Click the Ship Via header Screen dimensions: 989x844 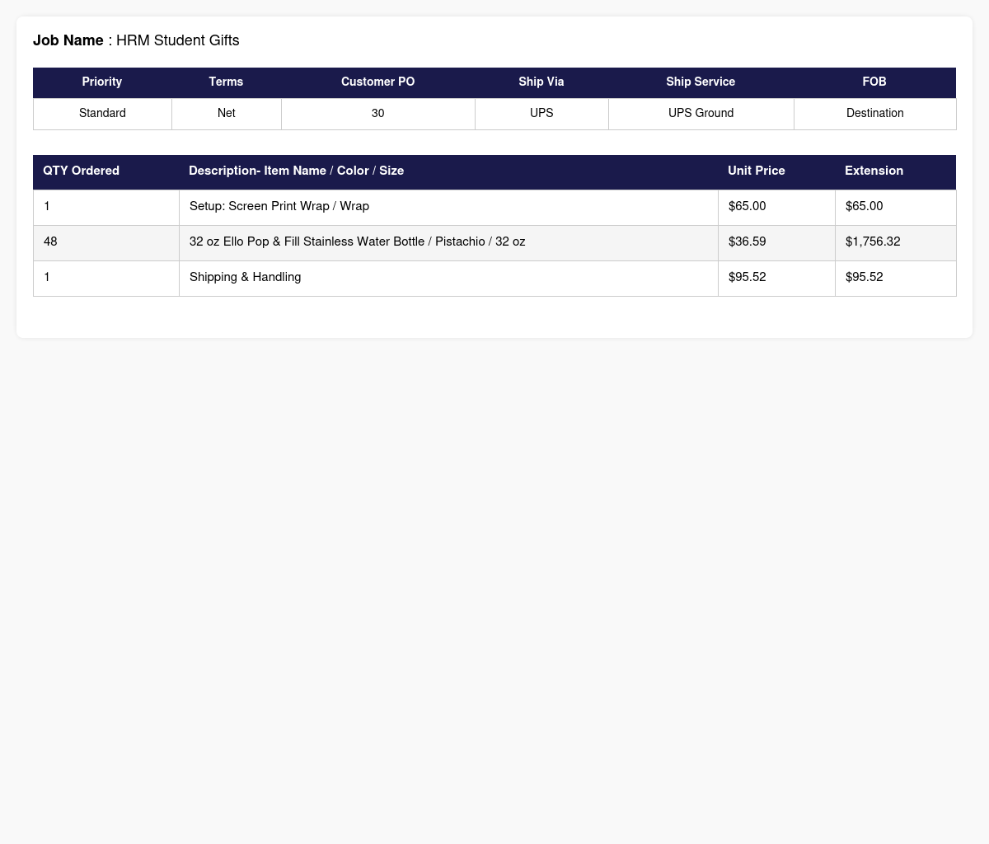(541, 82)
